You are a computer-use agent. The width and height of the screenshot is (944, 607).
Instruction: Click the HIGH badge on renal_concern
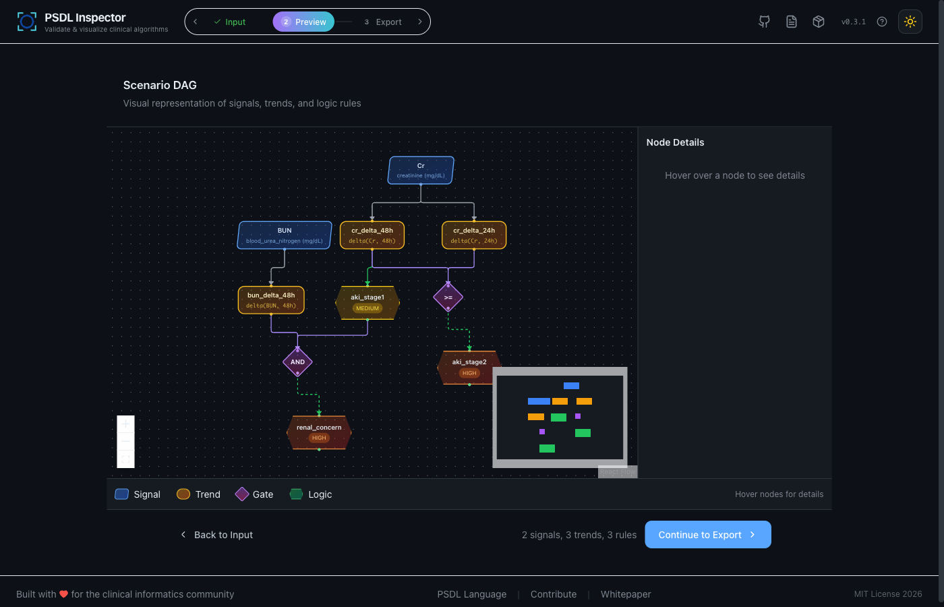tap(319, 438)
